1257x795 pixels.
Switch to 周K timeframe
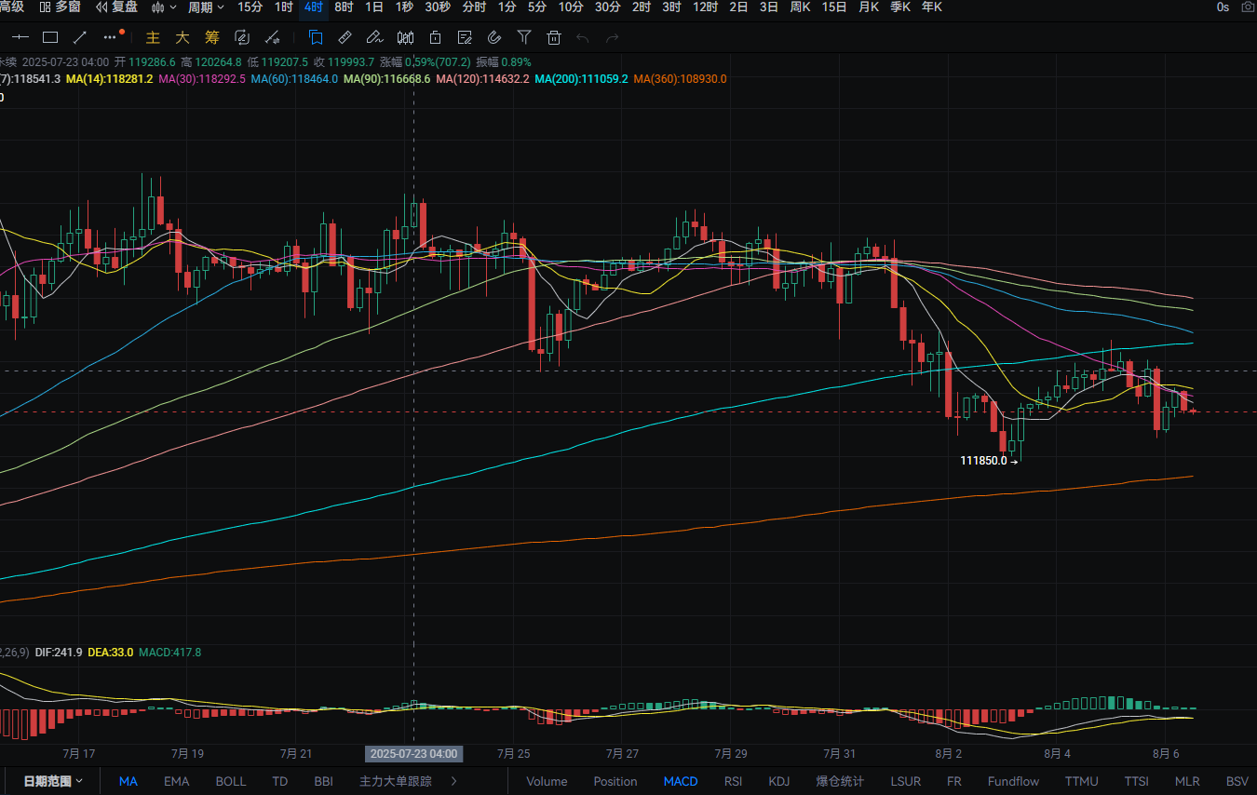800,7
